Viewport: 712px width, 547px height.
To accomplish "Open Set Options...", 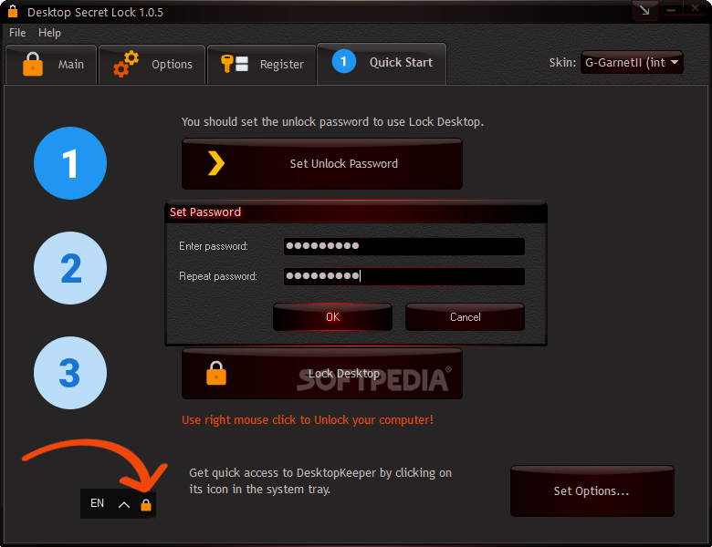I will click(592, 491).
